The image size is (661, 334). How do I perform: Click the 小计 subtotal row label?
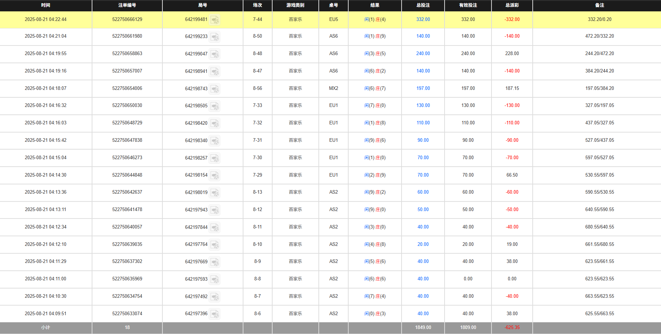45,328
